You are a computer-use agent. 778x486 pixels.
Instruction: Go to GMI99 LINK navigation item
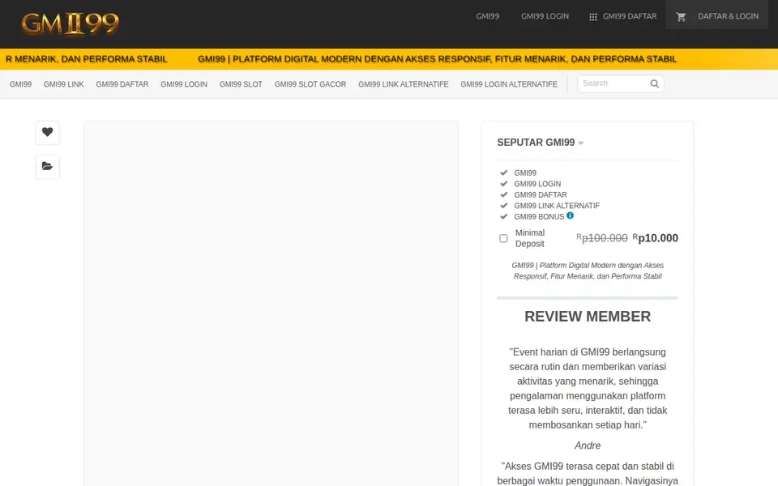point(63,84)
